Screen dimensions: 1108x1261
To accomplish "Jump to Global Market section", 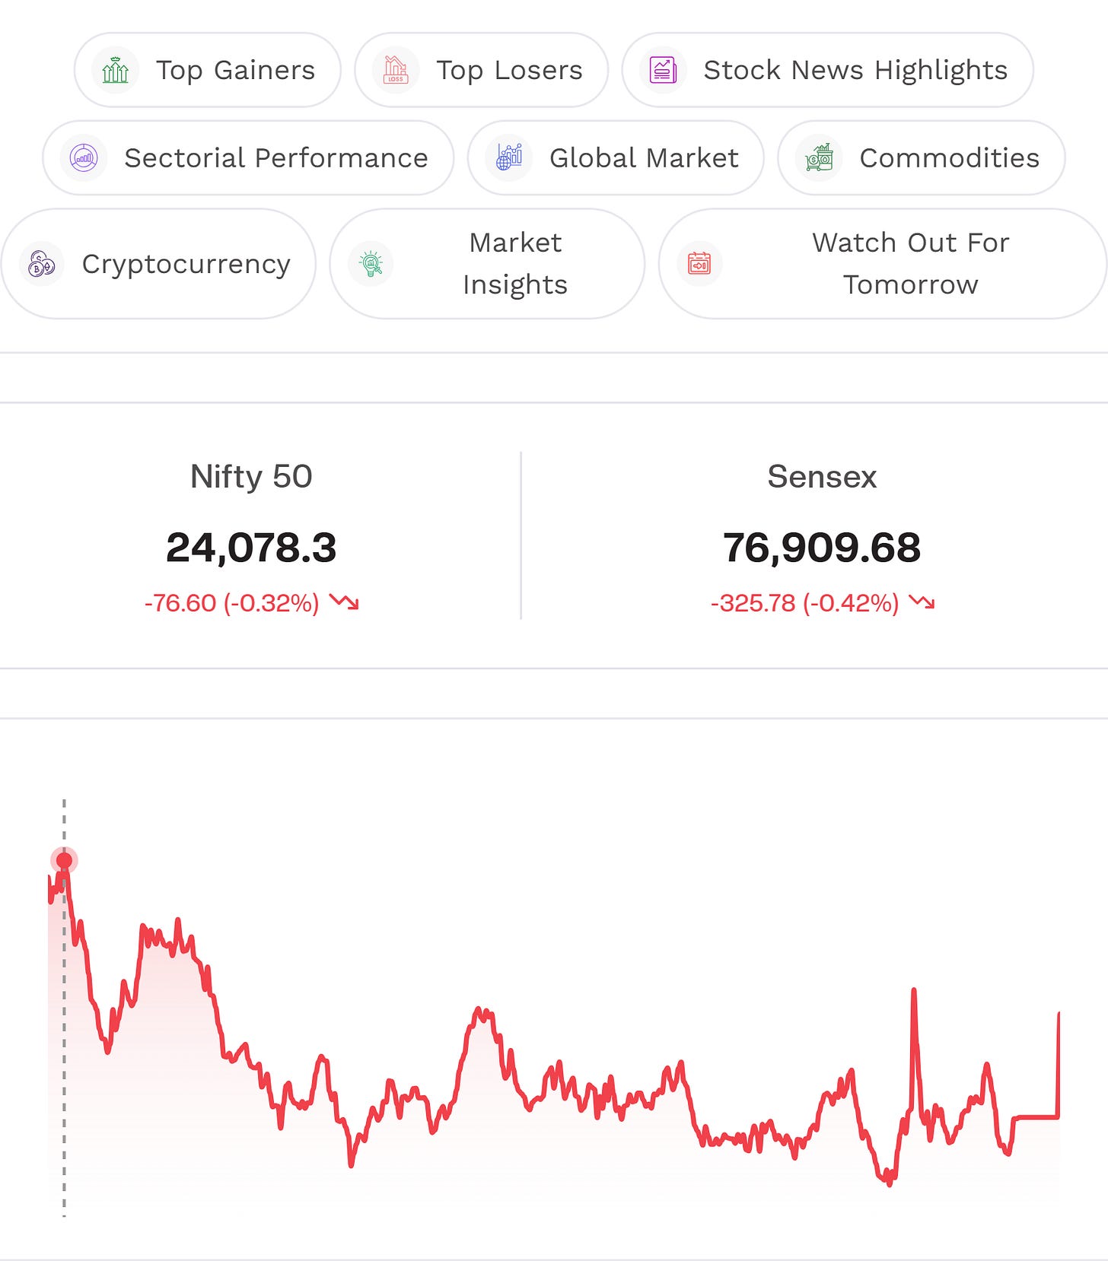I will tap(616, 158).
